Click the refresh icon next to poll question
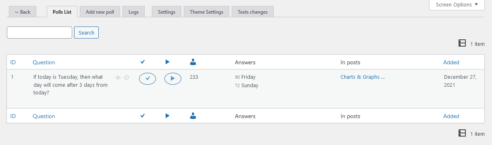The width and height of the screenshot is (492, 145). coord(127,78)
